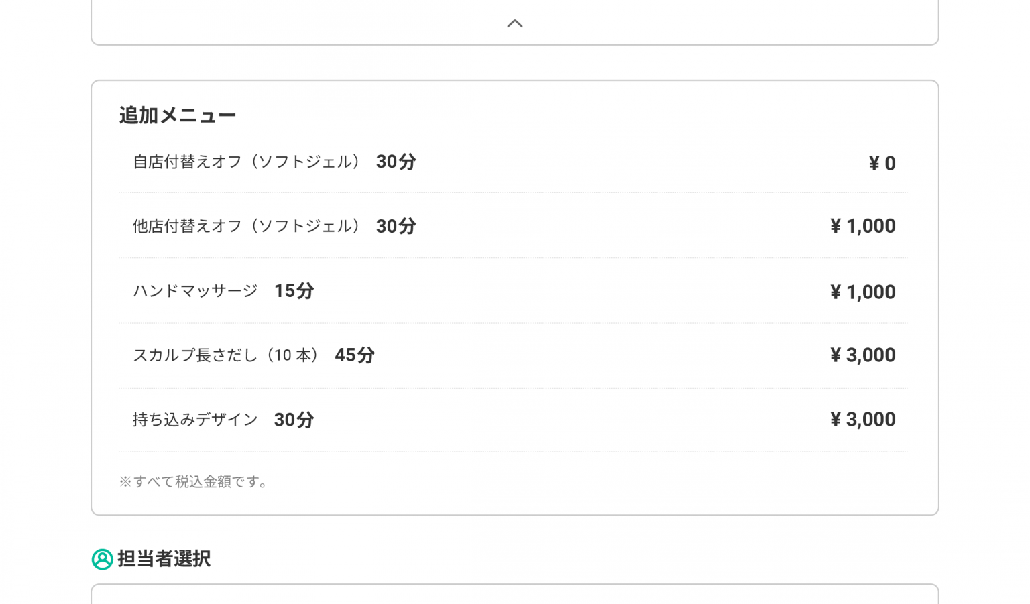The width and height of the screenshot is (1030, 604).
Task: Click the 15分 duration of ハンドマッサージ
Action: pos(294,291)
